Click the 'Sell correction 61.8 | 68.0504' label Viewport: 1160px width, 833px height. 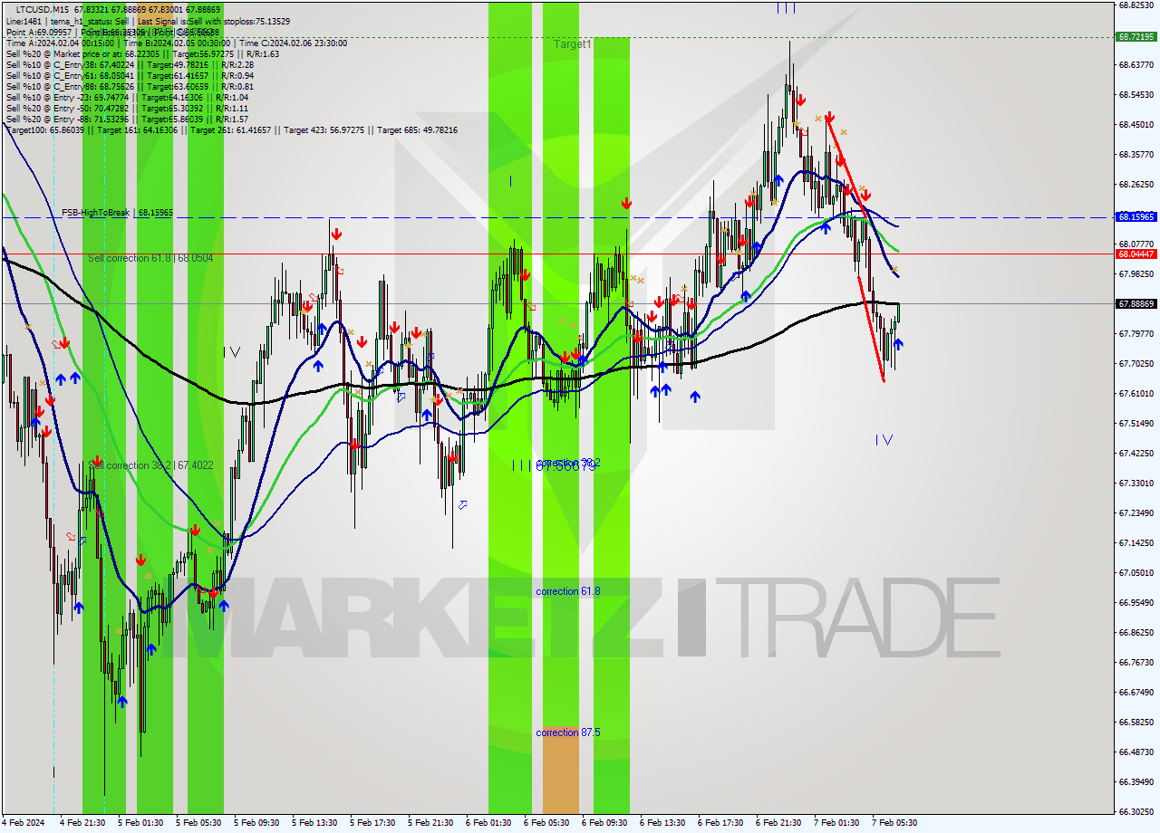tap(150, 258)
